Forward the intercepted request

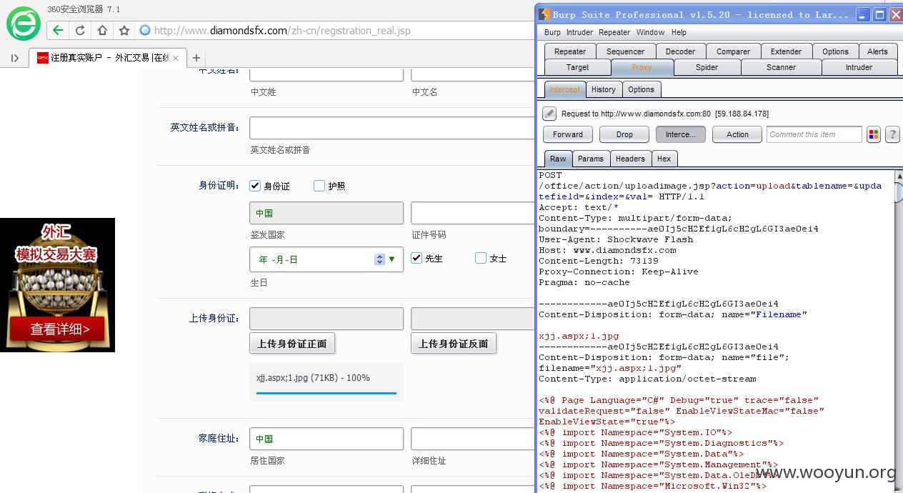(568, 134)
